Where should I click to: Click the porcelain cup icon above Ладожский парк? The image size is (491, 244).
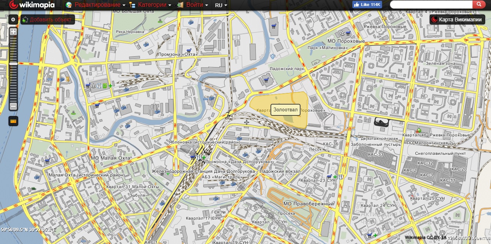(x=273, y=57)
